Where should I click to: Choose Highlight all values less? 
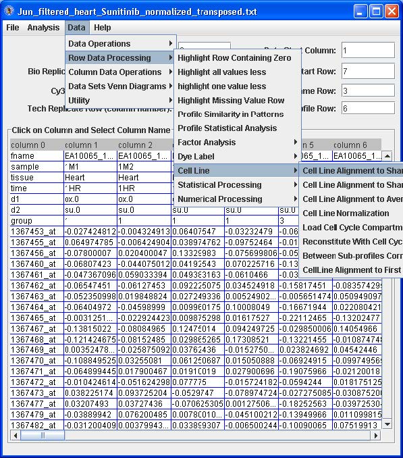click(237, 72)
